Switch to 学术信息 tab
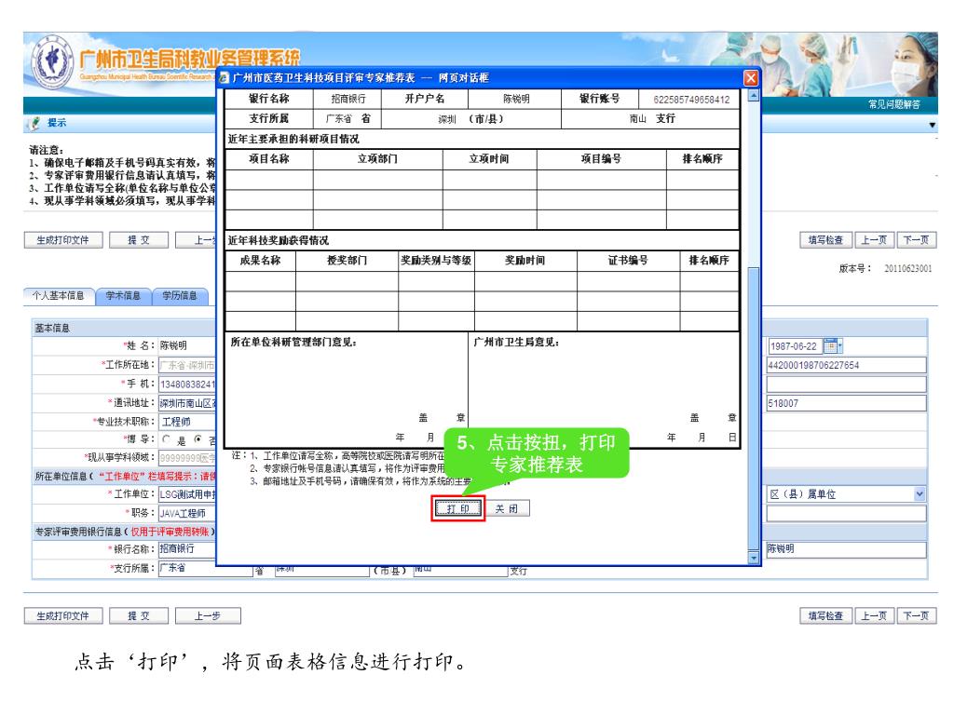 tap(123, 296)
